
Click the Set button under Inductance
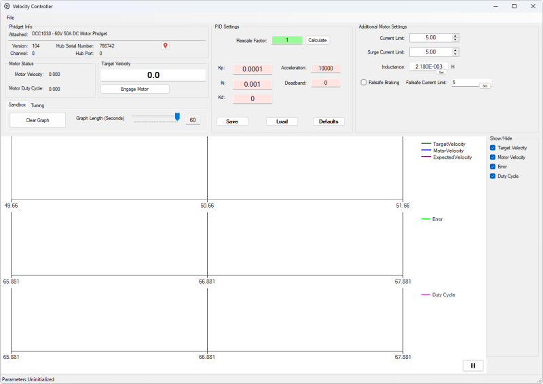[441, 73]
